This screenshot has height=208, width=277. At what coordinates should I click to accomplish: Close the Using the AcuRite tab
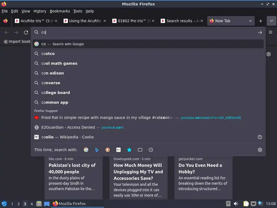pos(105,21)
